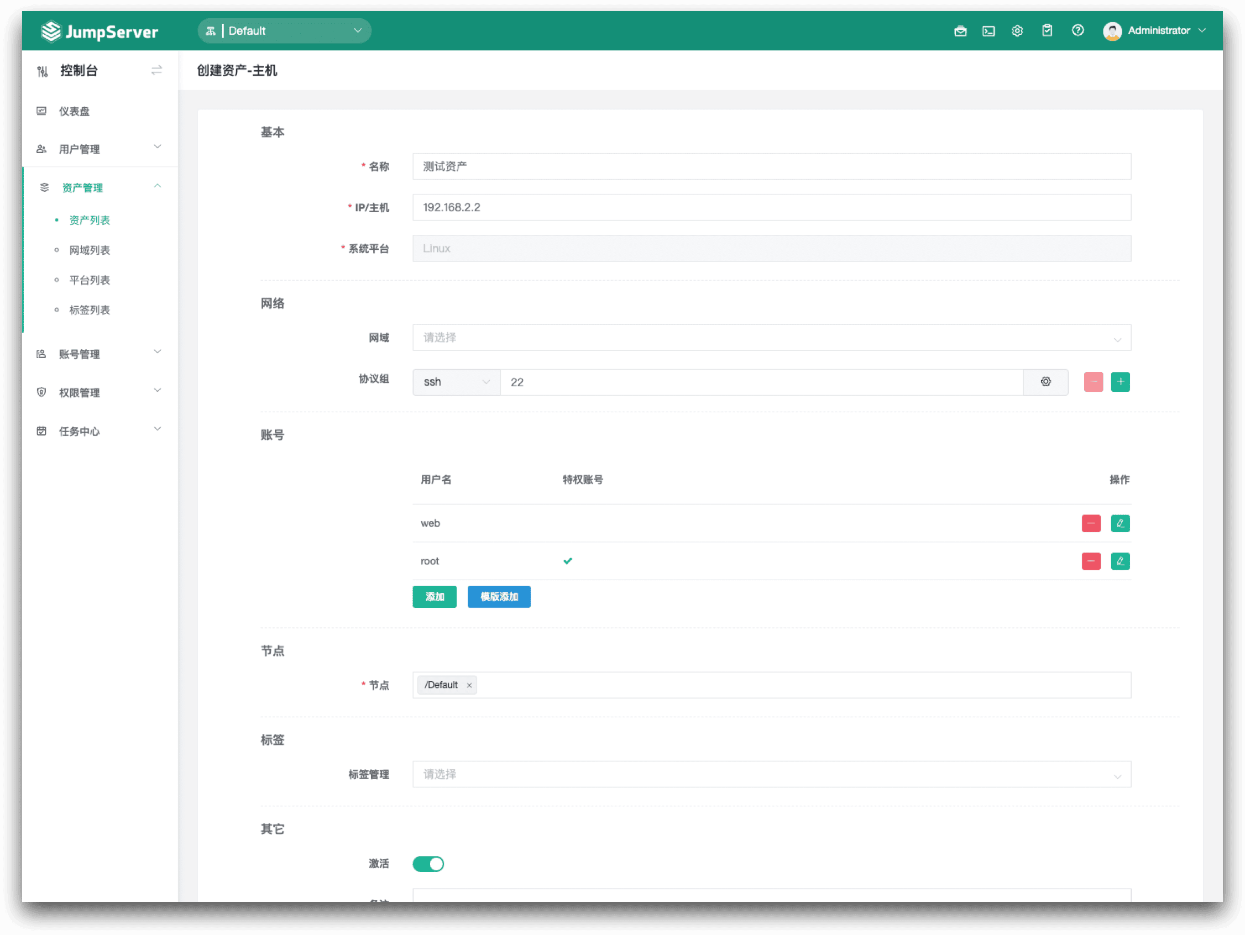Click the 用户管理 users icon

coord(41,149)
